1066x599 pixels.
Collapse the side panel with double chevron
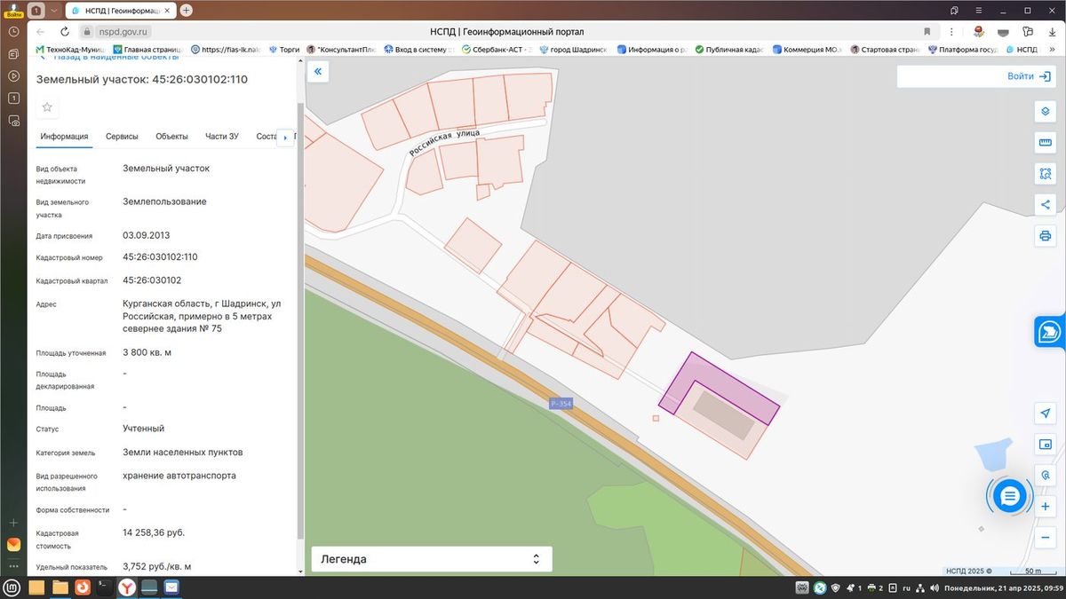point(318,72)
